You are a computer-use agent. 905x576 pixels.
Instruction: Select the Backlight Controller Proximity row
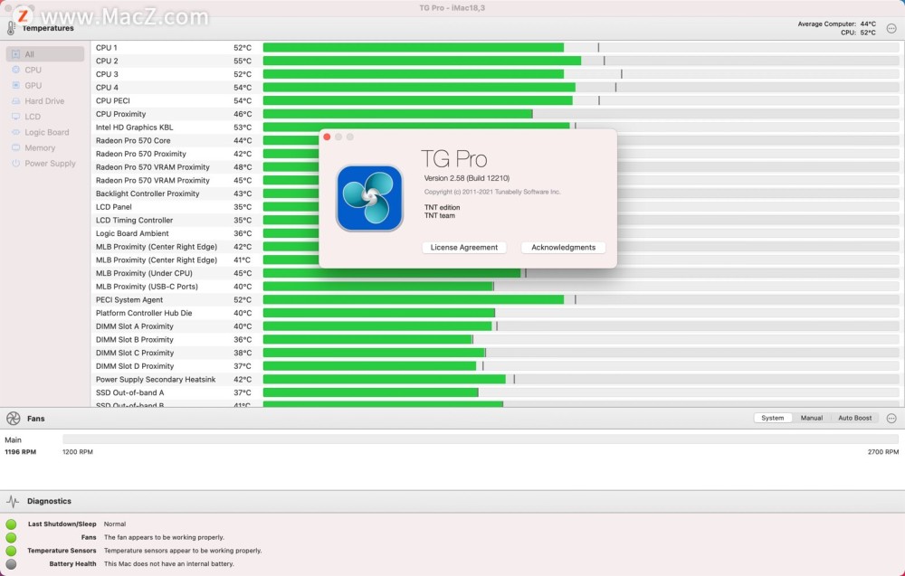coord(498,194)
